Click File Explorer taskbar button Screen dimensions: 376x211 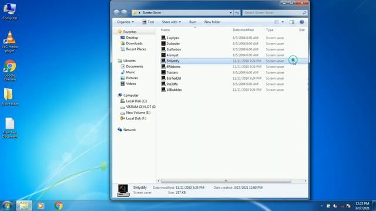click(x=24, y=206)
